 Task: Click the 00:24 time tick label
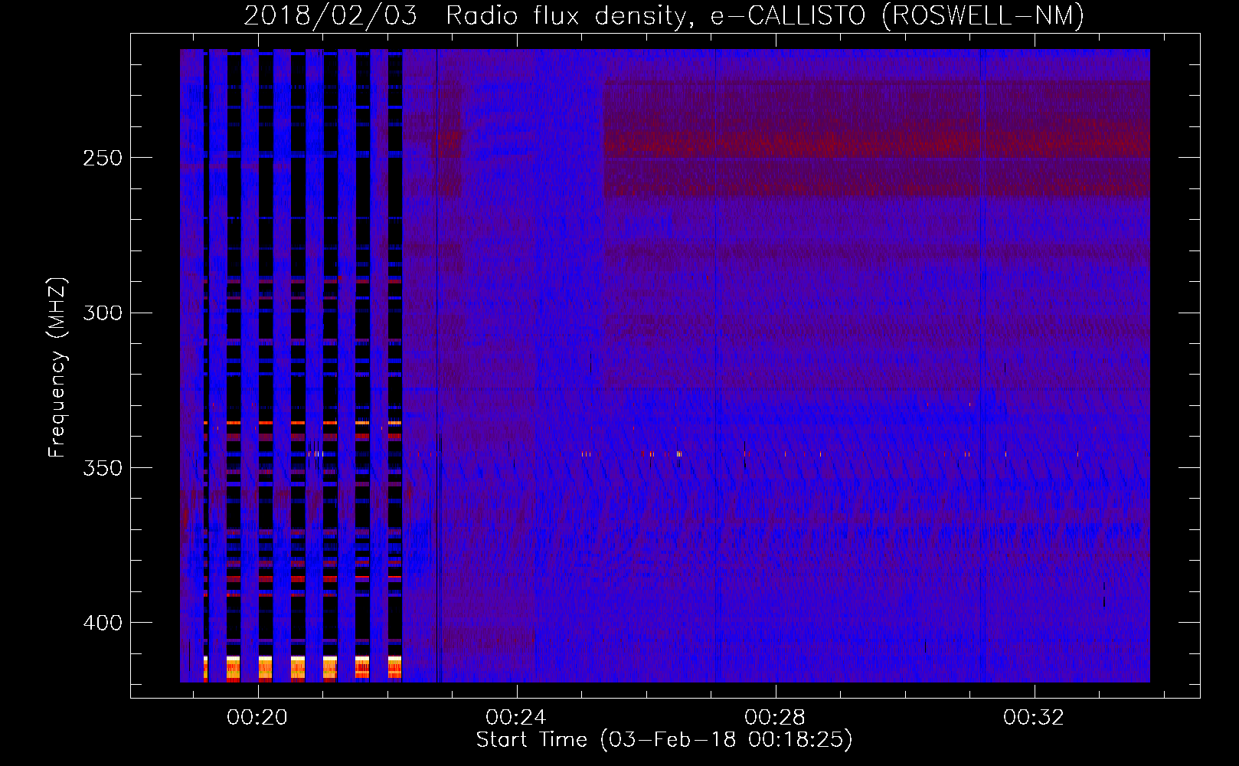(x=516, y=717)
